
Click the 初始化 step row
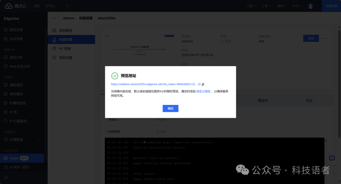pos(216,120)
